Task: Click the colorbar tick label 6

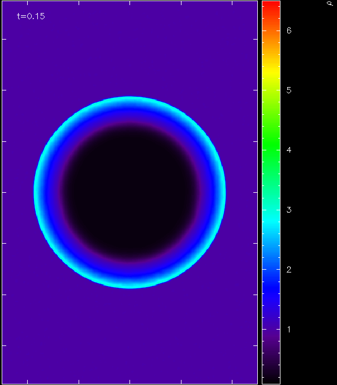Action: (x=289, y=31)
